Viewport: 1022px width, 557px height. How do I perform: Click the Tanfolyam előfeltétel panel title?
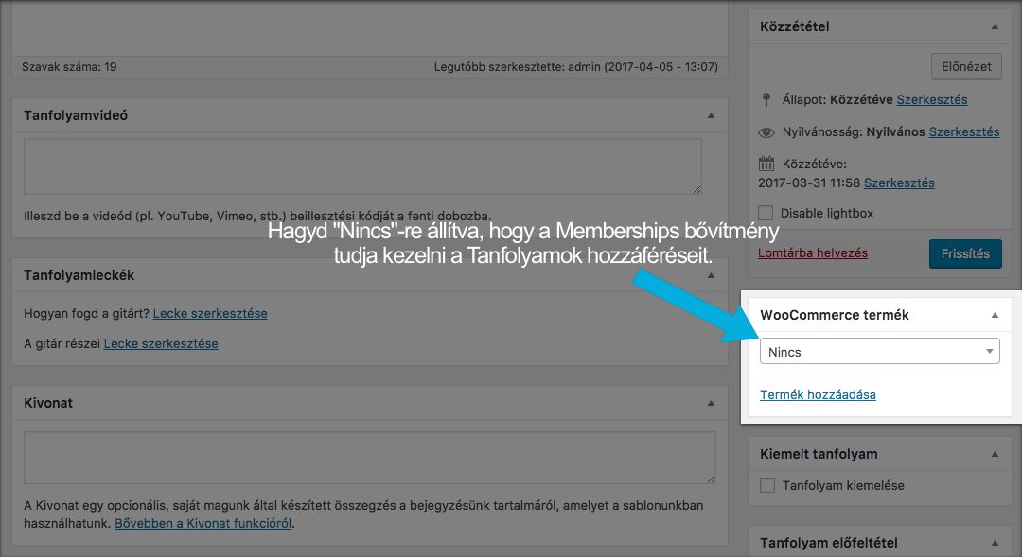click(828, 543)
